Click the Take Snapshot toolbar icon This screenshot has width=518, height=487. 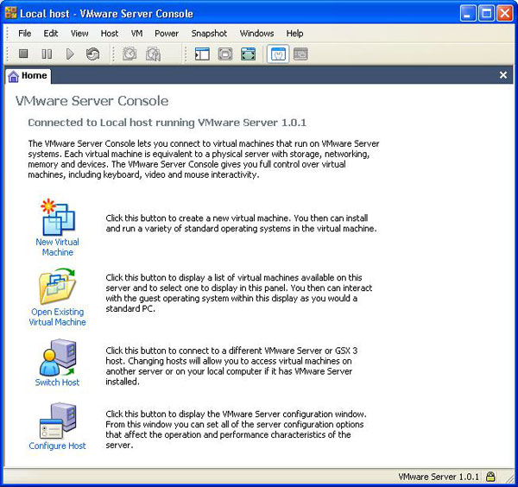point(129,54)
